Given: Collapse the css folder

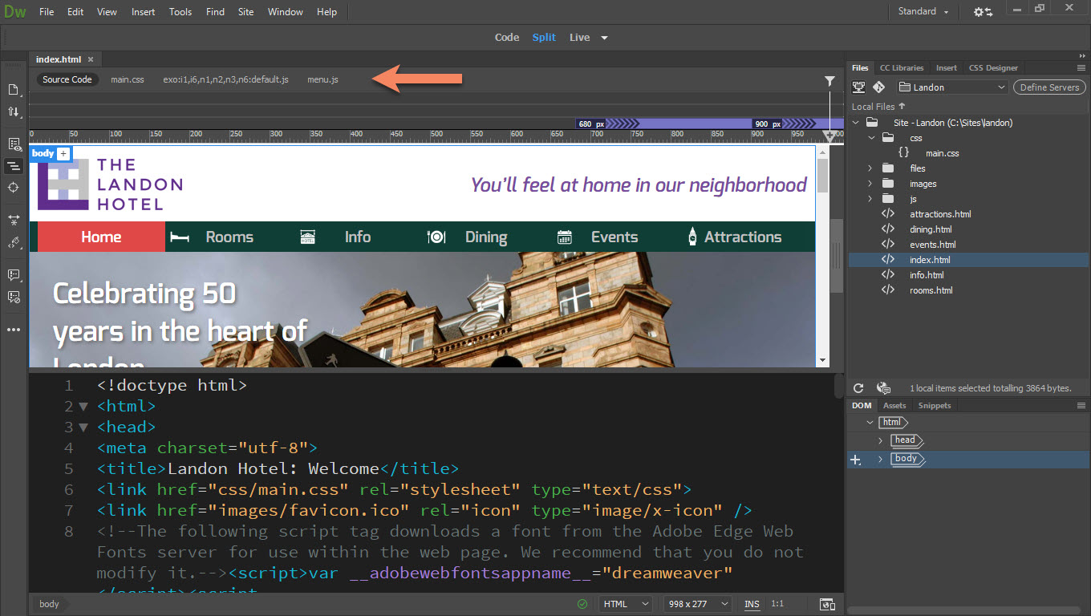Looking at the screenshot, I should 870,138.
